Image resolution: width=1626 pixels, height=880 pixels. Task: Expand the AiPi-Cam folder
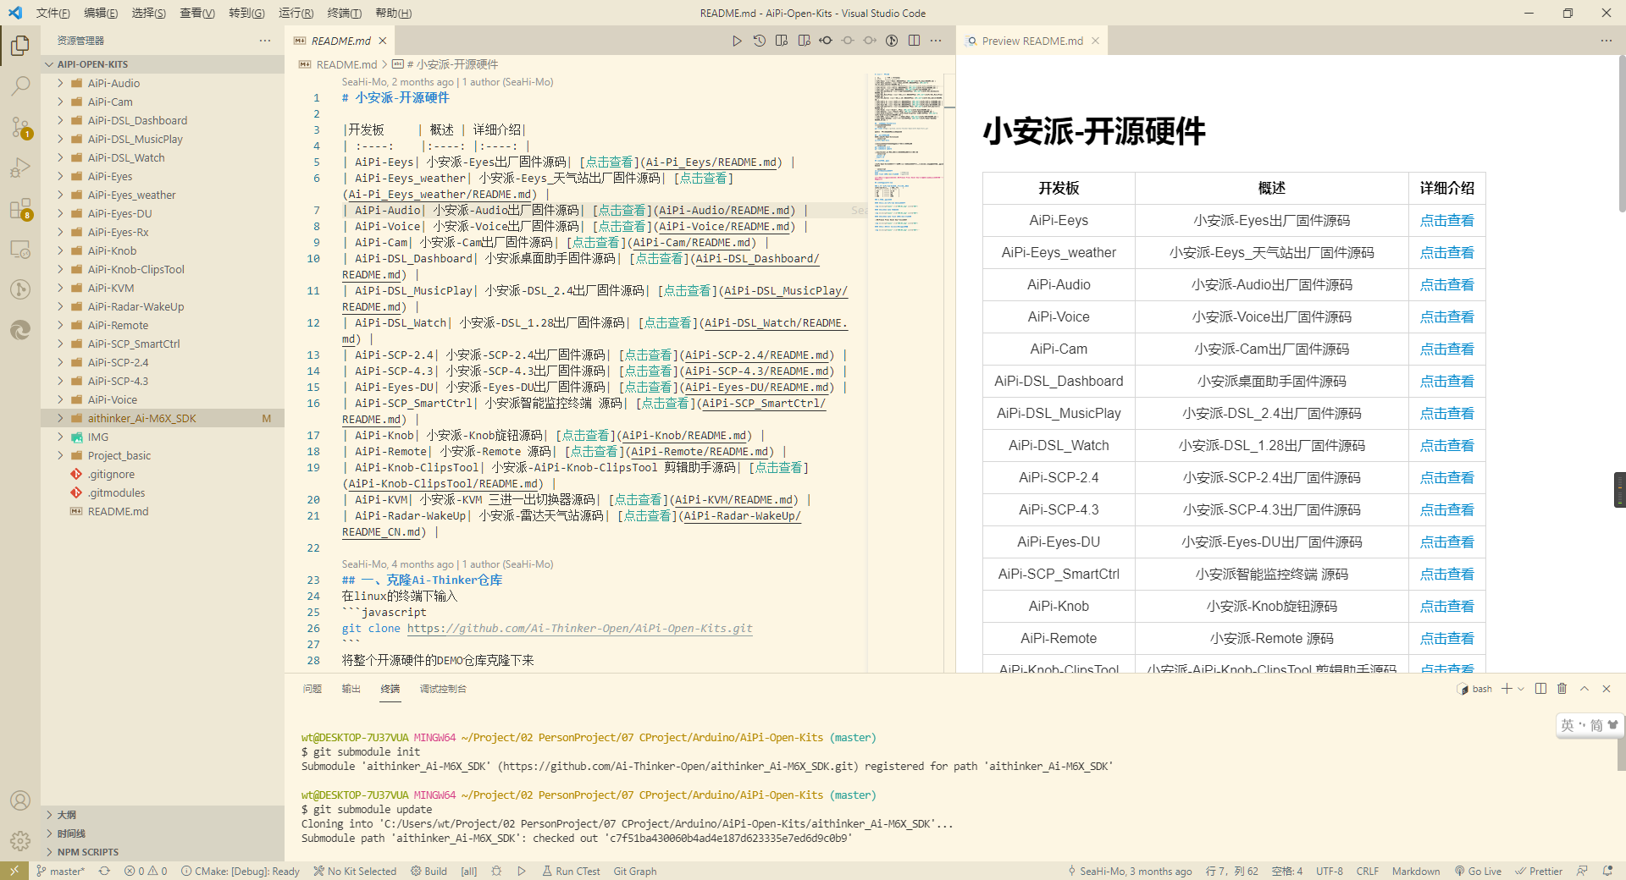click(60, 102)
